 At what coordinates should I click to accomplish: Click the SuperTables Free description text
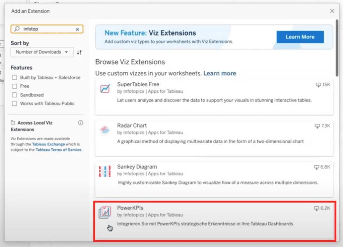click(x=214, y=100)
